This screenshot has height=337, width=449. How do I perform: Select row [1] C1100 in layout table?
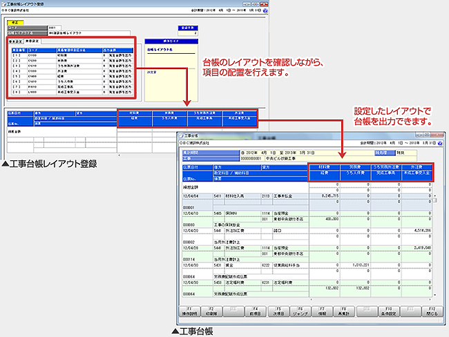click(x=72, y=55)
